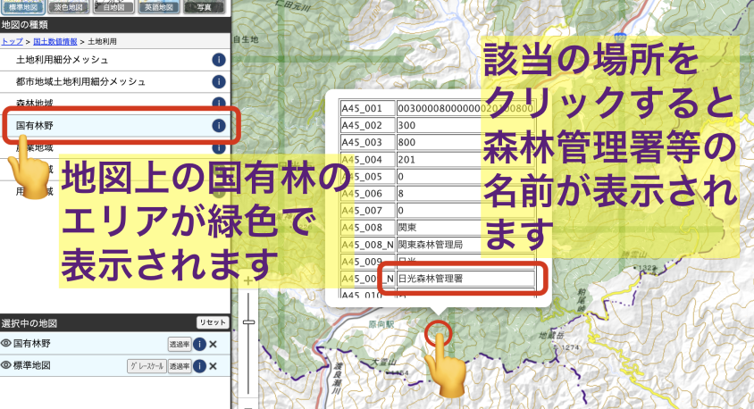Choose the 白地図 base map thumbnail
This screenshot has height=409, width=754.
(115, 6)
